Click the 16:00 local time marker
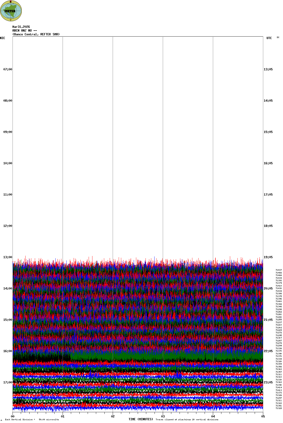Viewport: 283px width, 423px height. click(x=8, y=351)
